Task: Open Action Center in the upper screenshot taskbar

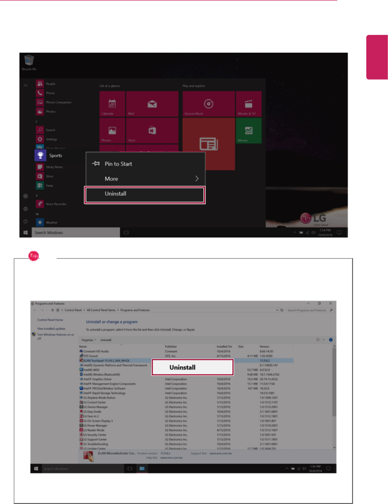Action: pos(339,233)
